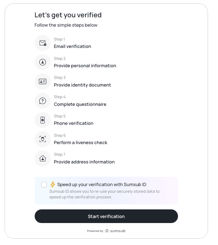
Task: Click the email verification envelope icon
Action: point(43,43)
